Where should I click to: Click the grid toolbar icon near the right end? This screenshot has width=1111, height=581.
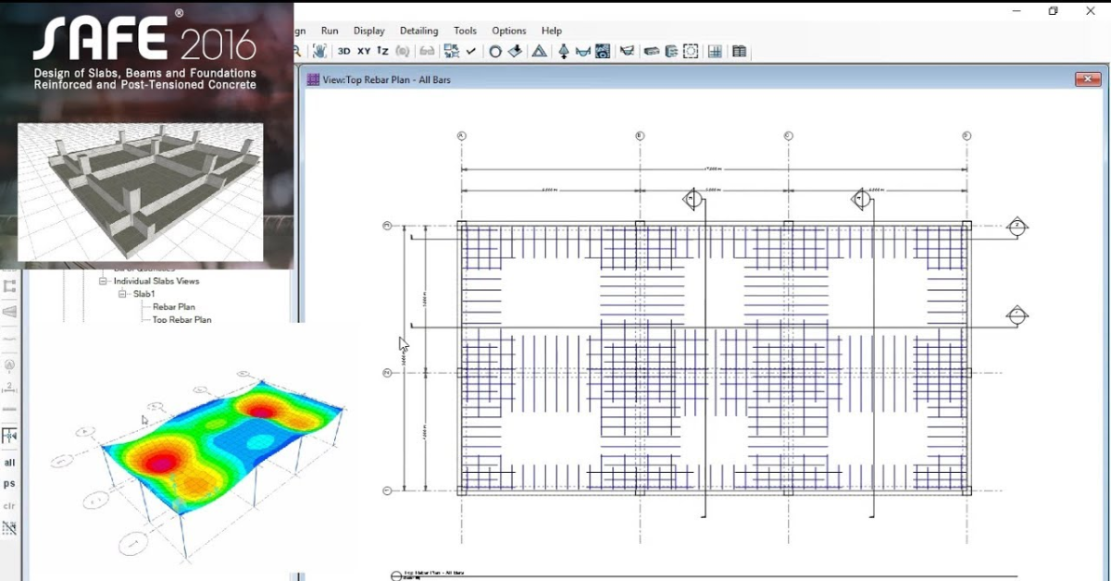coord(714,51)
